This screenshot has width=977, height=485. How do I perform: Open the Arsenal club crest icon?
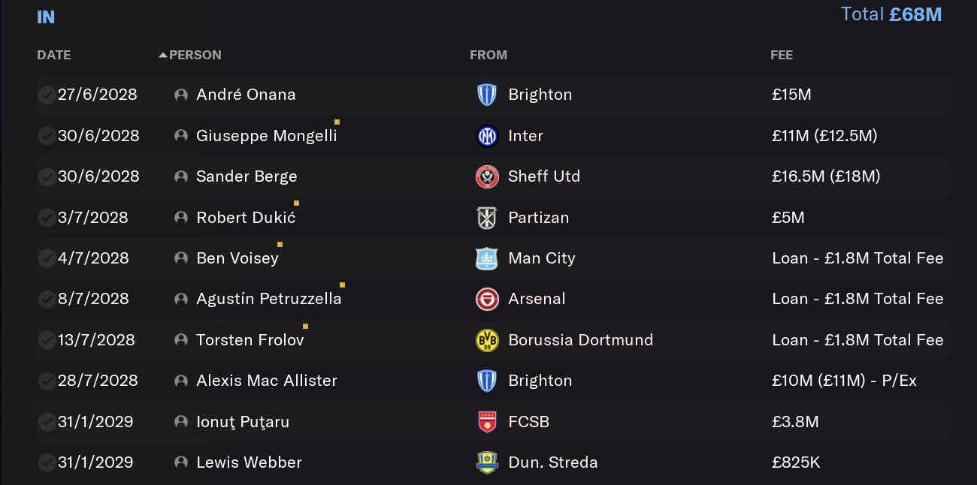(487, 299)
